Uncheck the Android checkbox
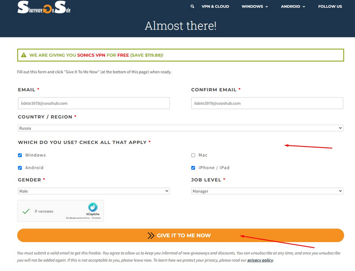 coord(20,168)
